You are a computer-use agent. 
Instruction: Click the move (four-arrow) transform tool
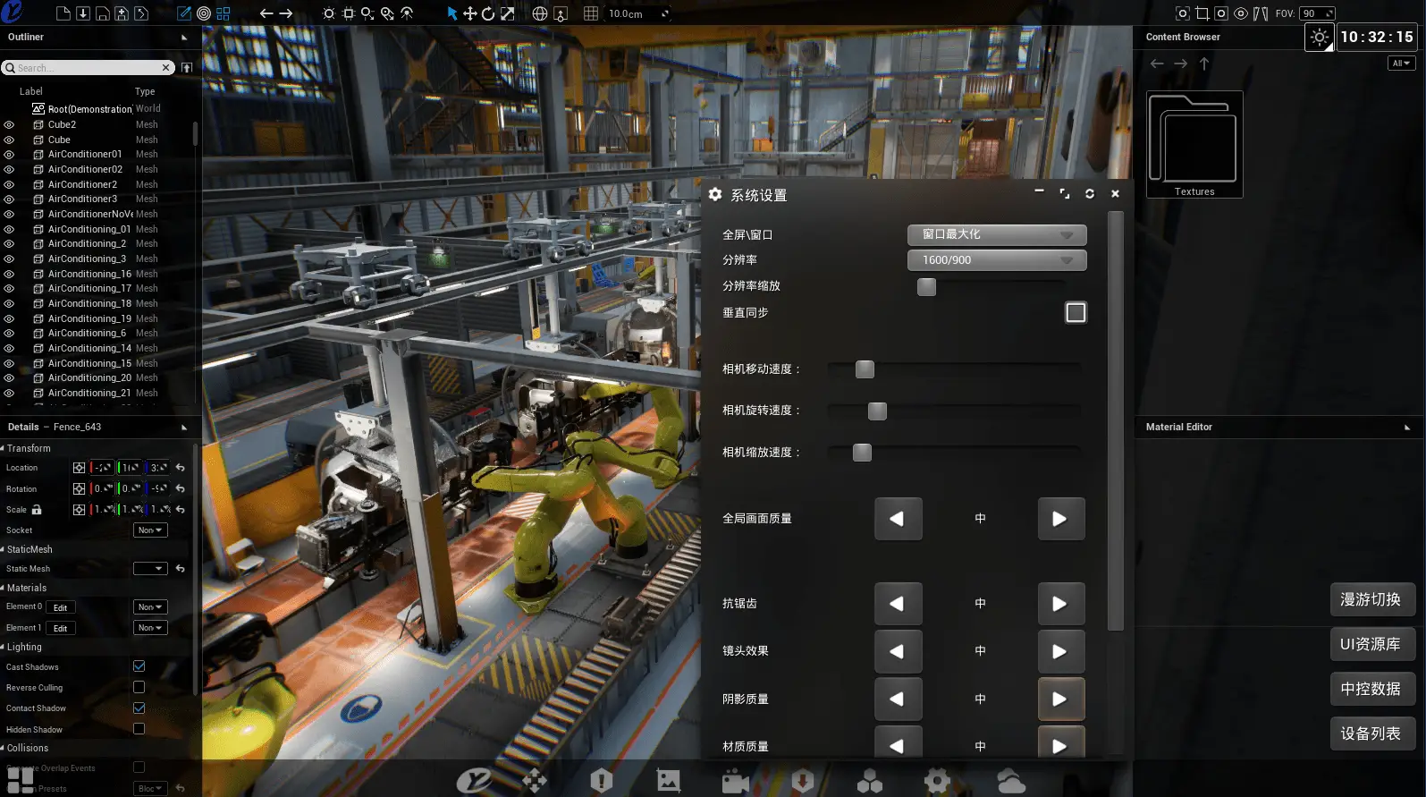[469, 13]
